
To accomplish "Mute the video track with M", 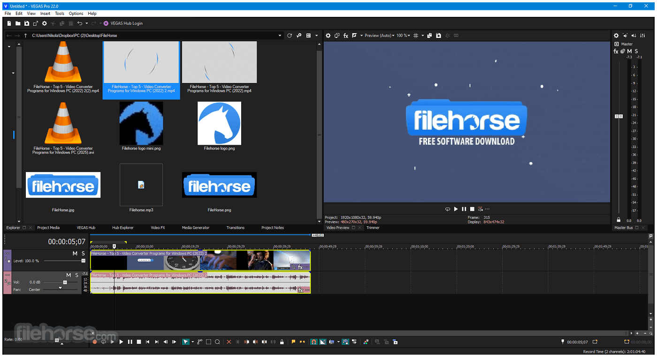I will (75, 253).
